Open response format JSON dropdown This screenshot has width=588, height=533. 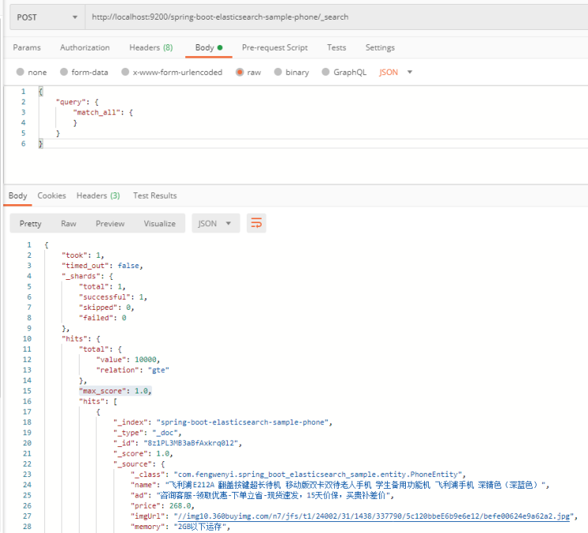point(215,223)
